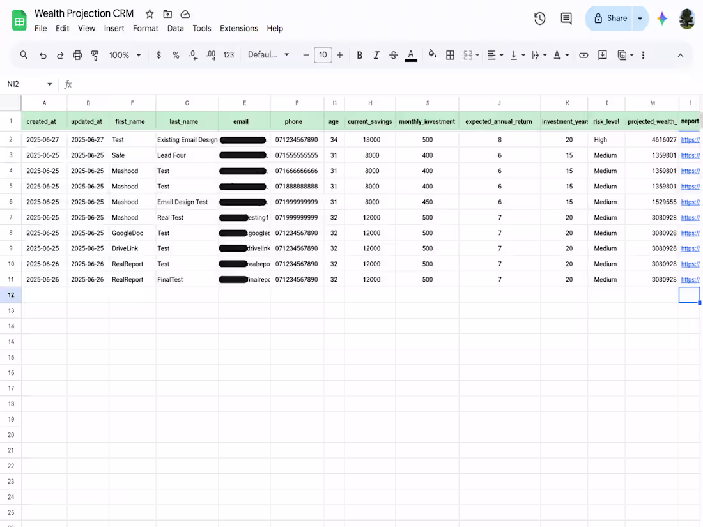The image size is (703, 527).
Task: Open the horizontal align dropdown
Action: [x=495, y=55]
